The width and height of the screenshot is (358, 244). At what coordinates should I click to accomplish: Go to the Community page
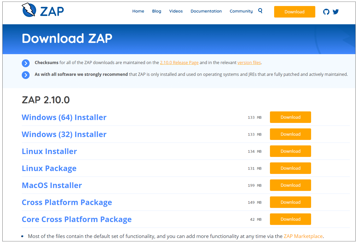coord(241,11)
